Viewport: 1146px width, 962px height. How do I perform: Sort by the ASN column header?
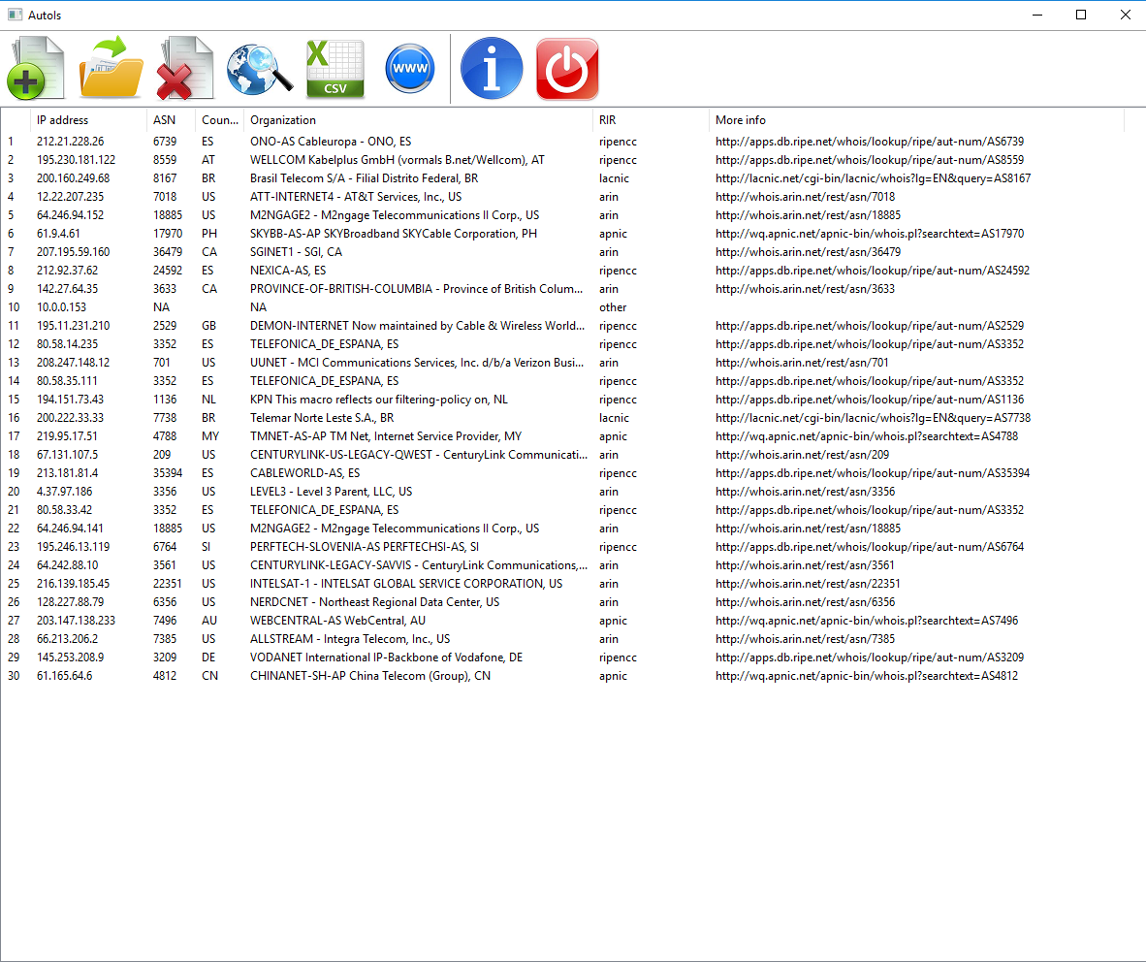coord(171,120)
